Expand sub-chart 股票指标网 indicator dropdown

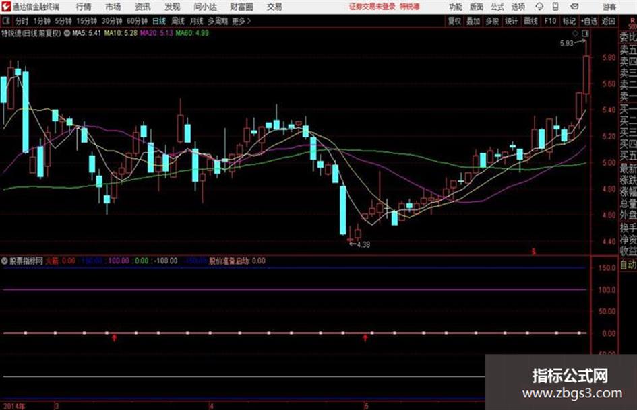(x=5, y=261)
